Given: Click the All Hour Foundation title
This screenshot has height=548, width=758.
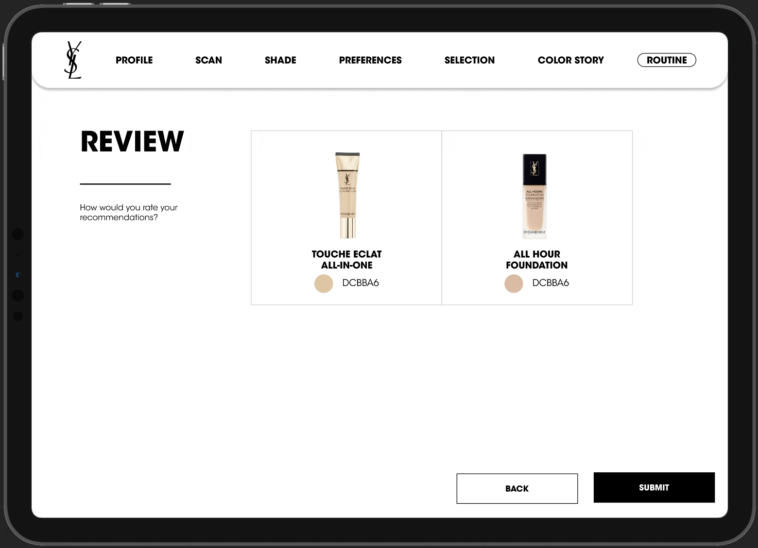Looking at the screenshot, I should [x=536, y=260].
